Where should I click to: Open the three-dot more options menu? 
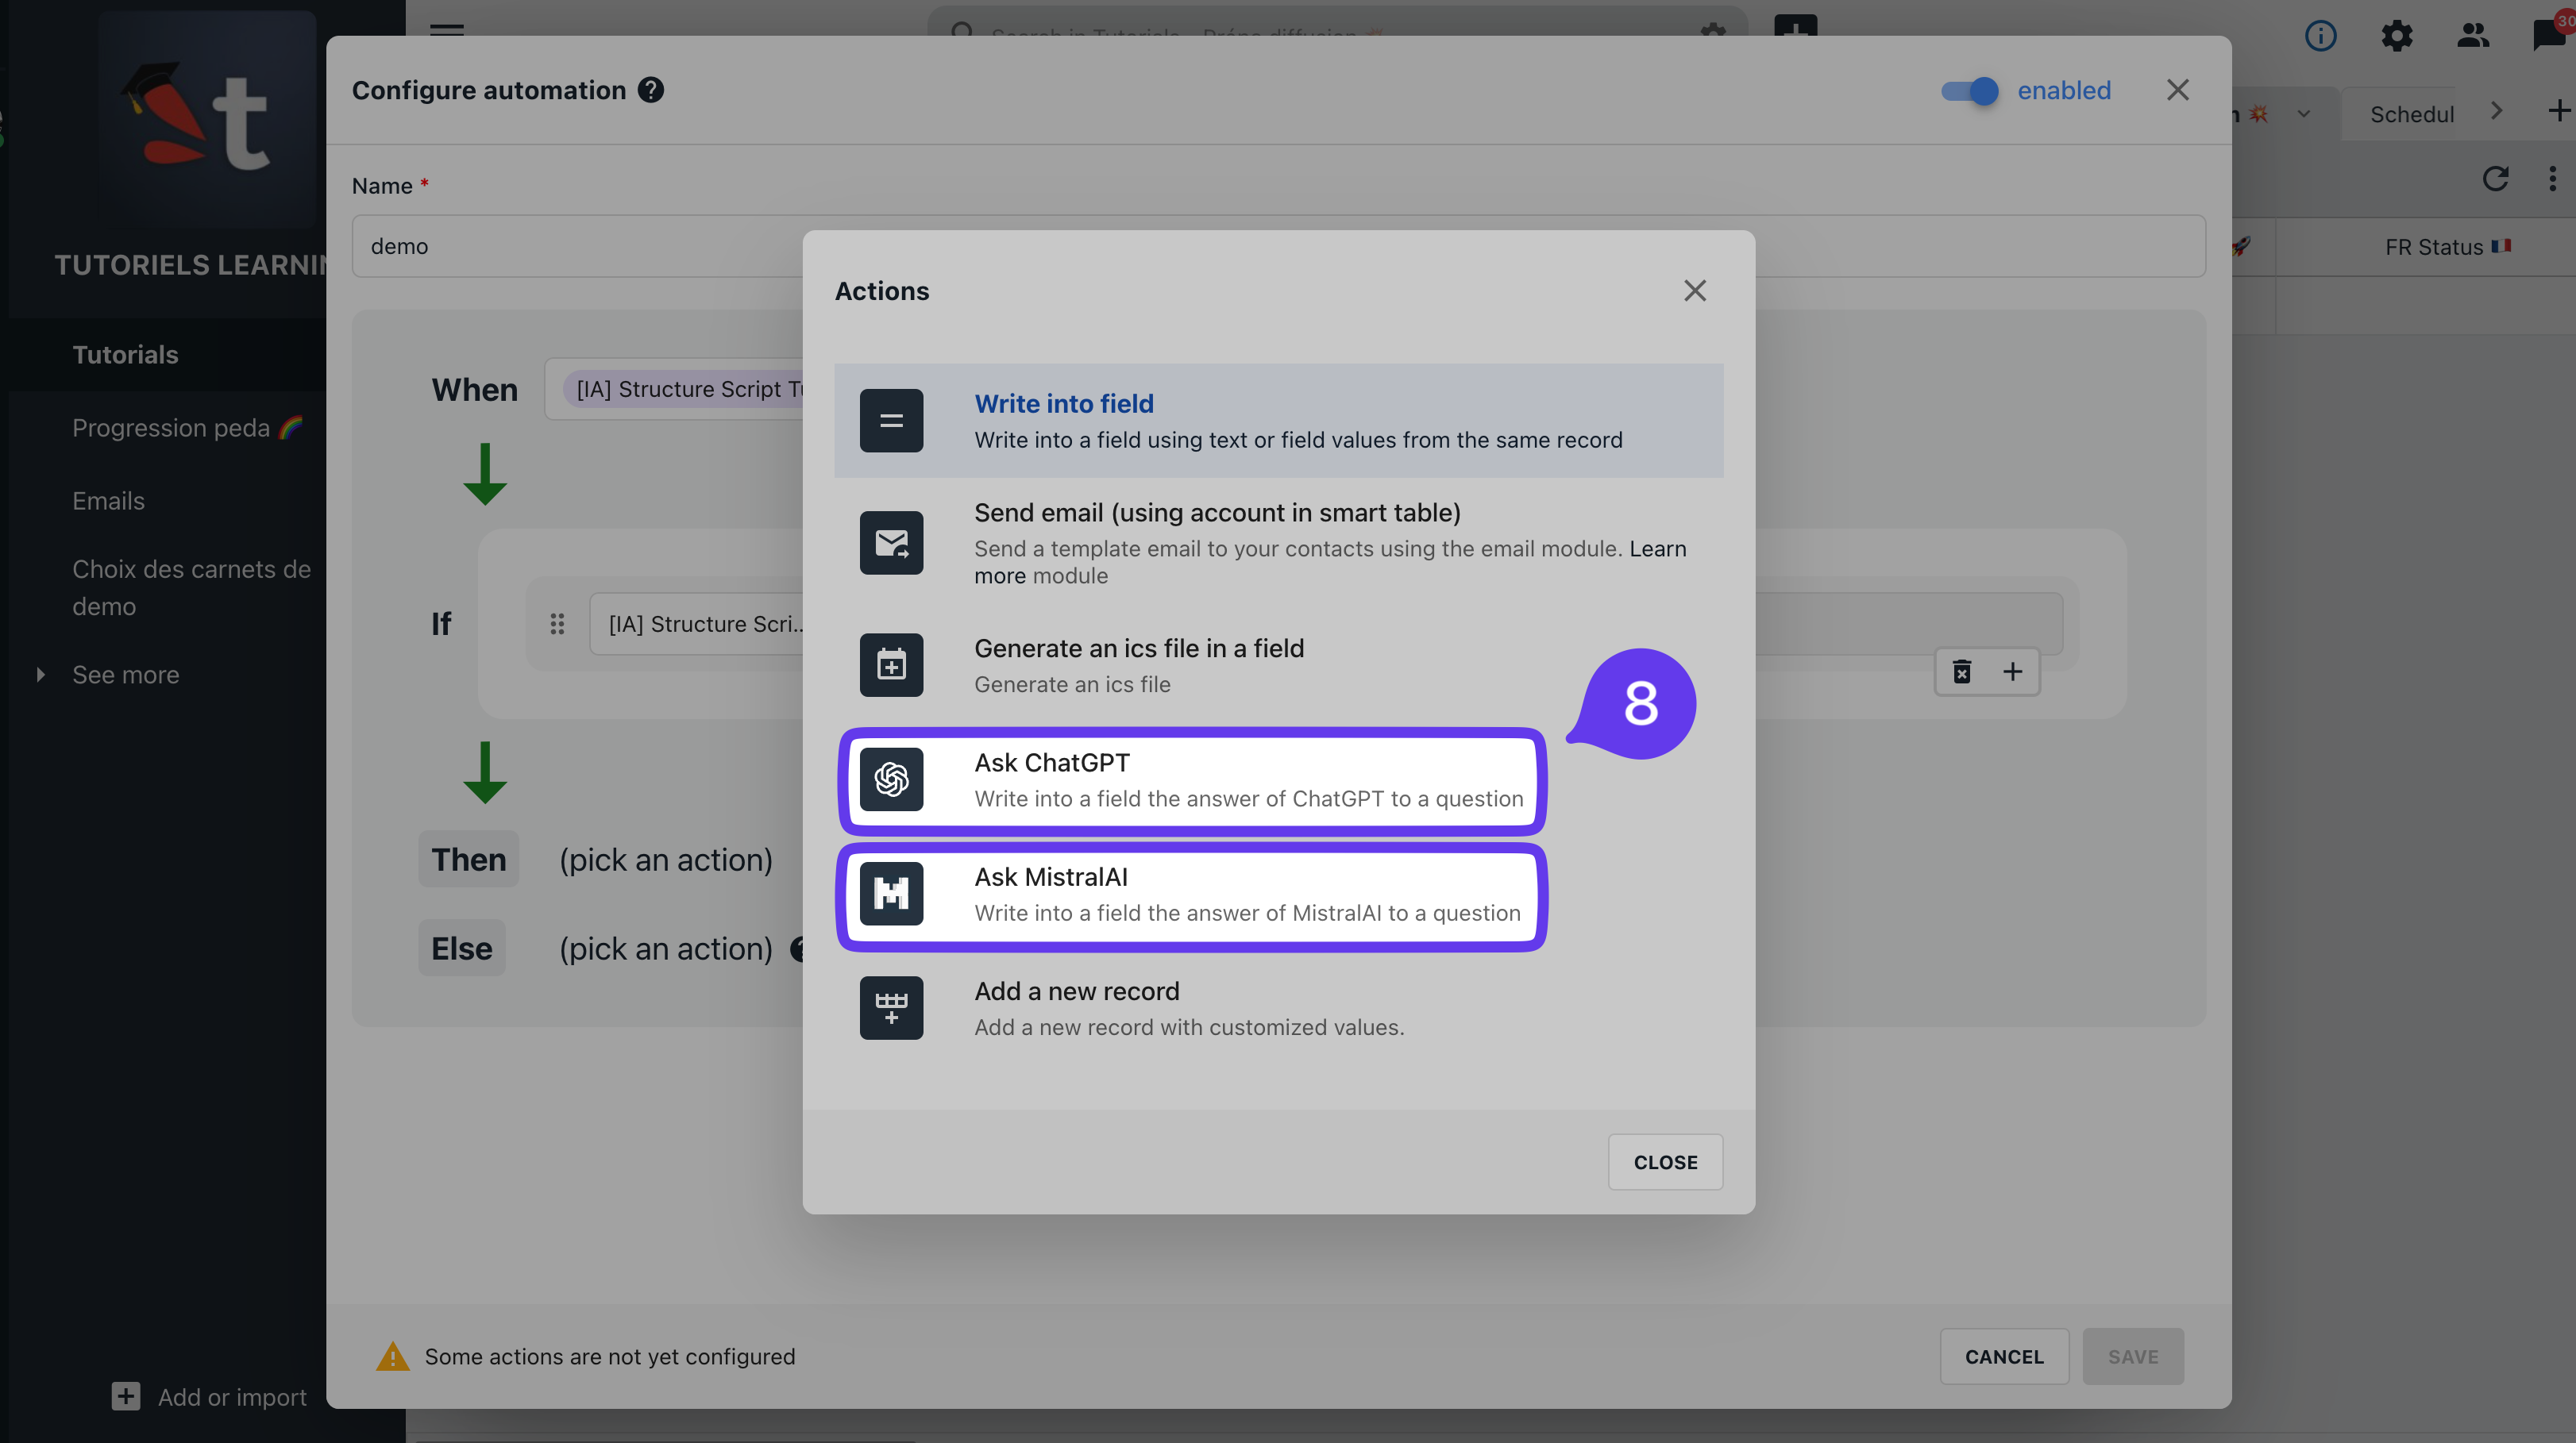pos(2552,179)
